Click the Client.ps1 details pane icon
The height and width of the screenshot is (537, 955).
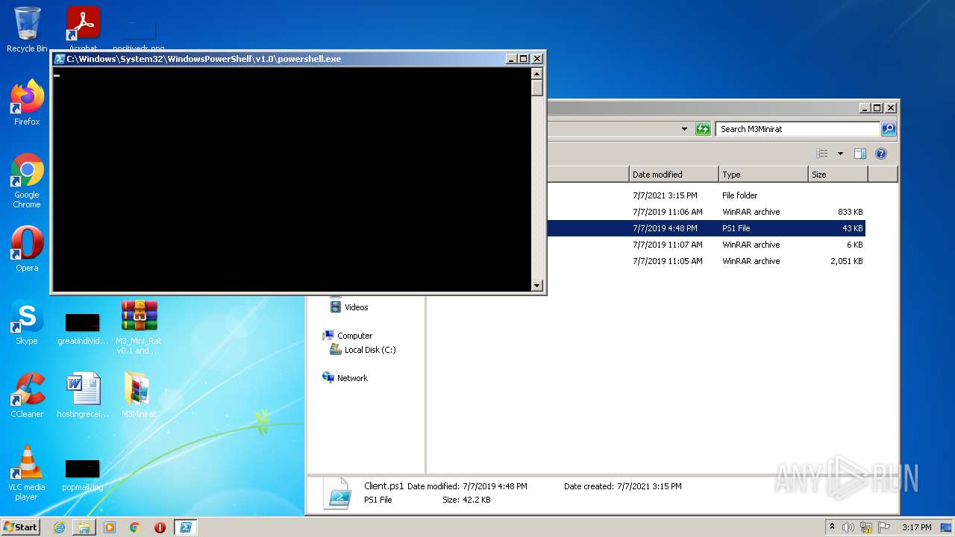click(x=337, y=493)
